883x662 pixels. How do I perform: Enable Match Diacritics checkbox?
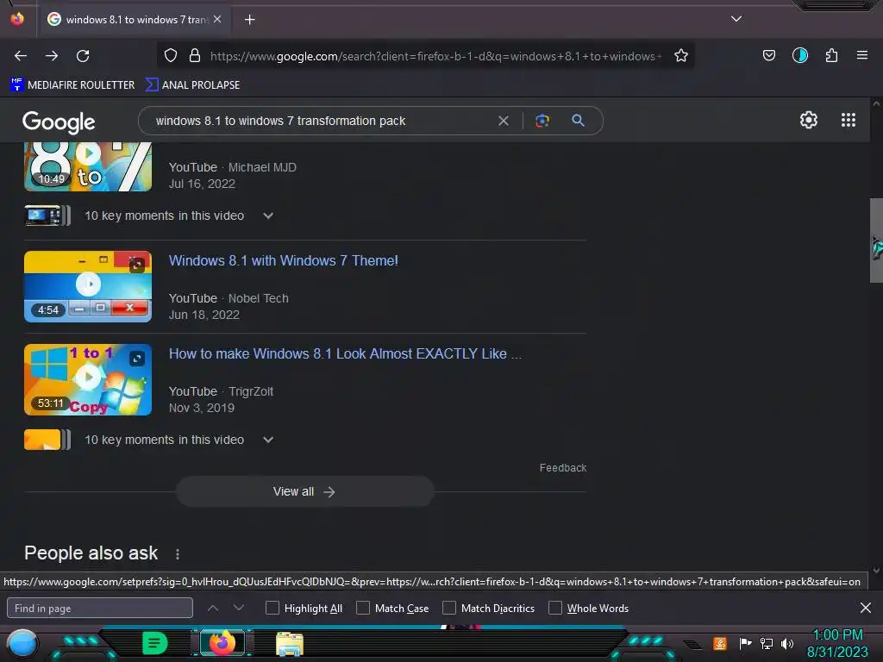(x=448, y=608)
